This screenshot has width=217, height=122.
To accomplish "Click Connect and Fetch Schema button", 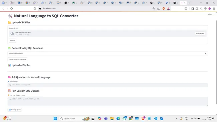I will pos(17,59).
